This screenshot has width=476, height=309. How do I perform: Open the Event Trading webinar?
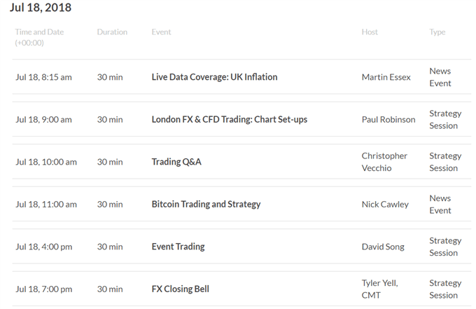click(178, 247)
